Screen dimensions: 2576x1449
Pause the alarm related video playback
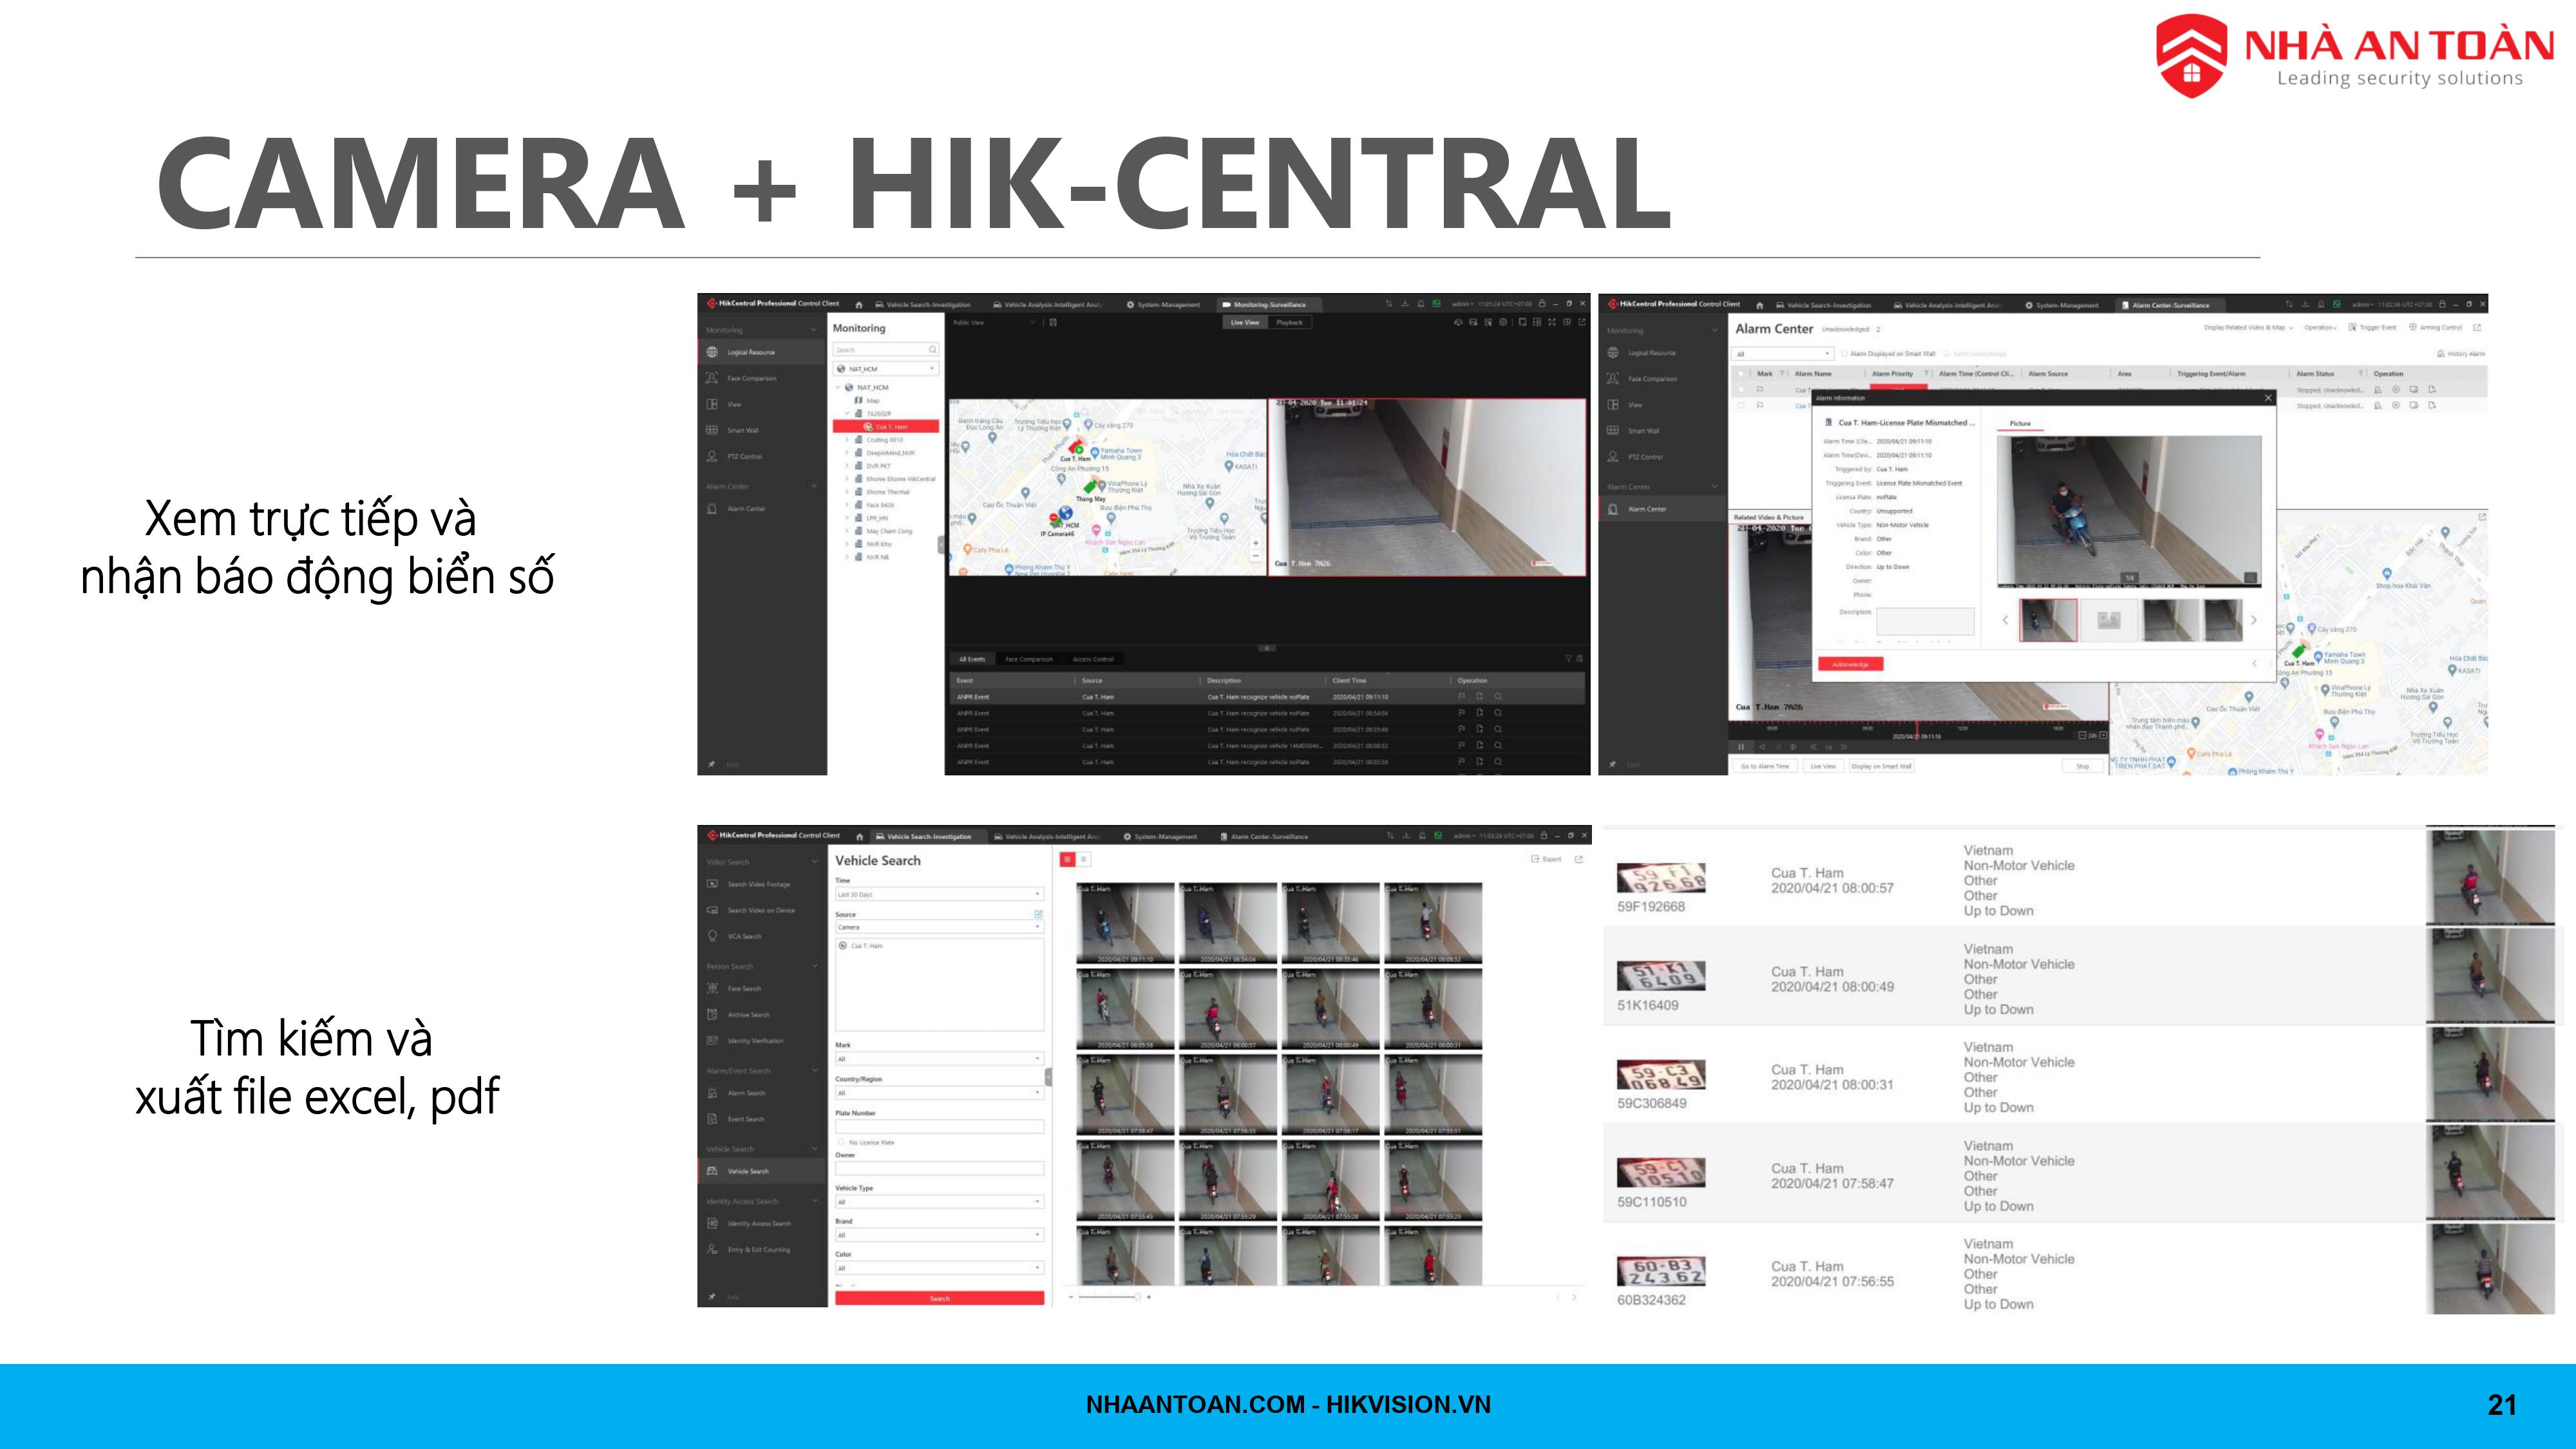tap(1741, 746)
